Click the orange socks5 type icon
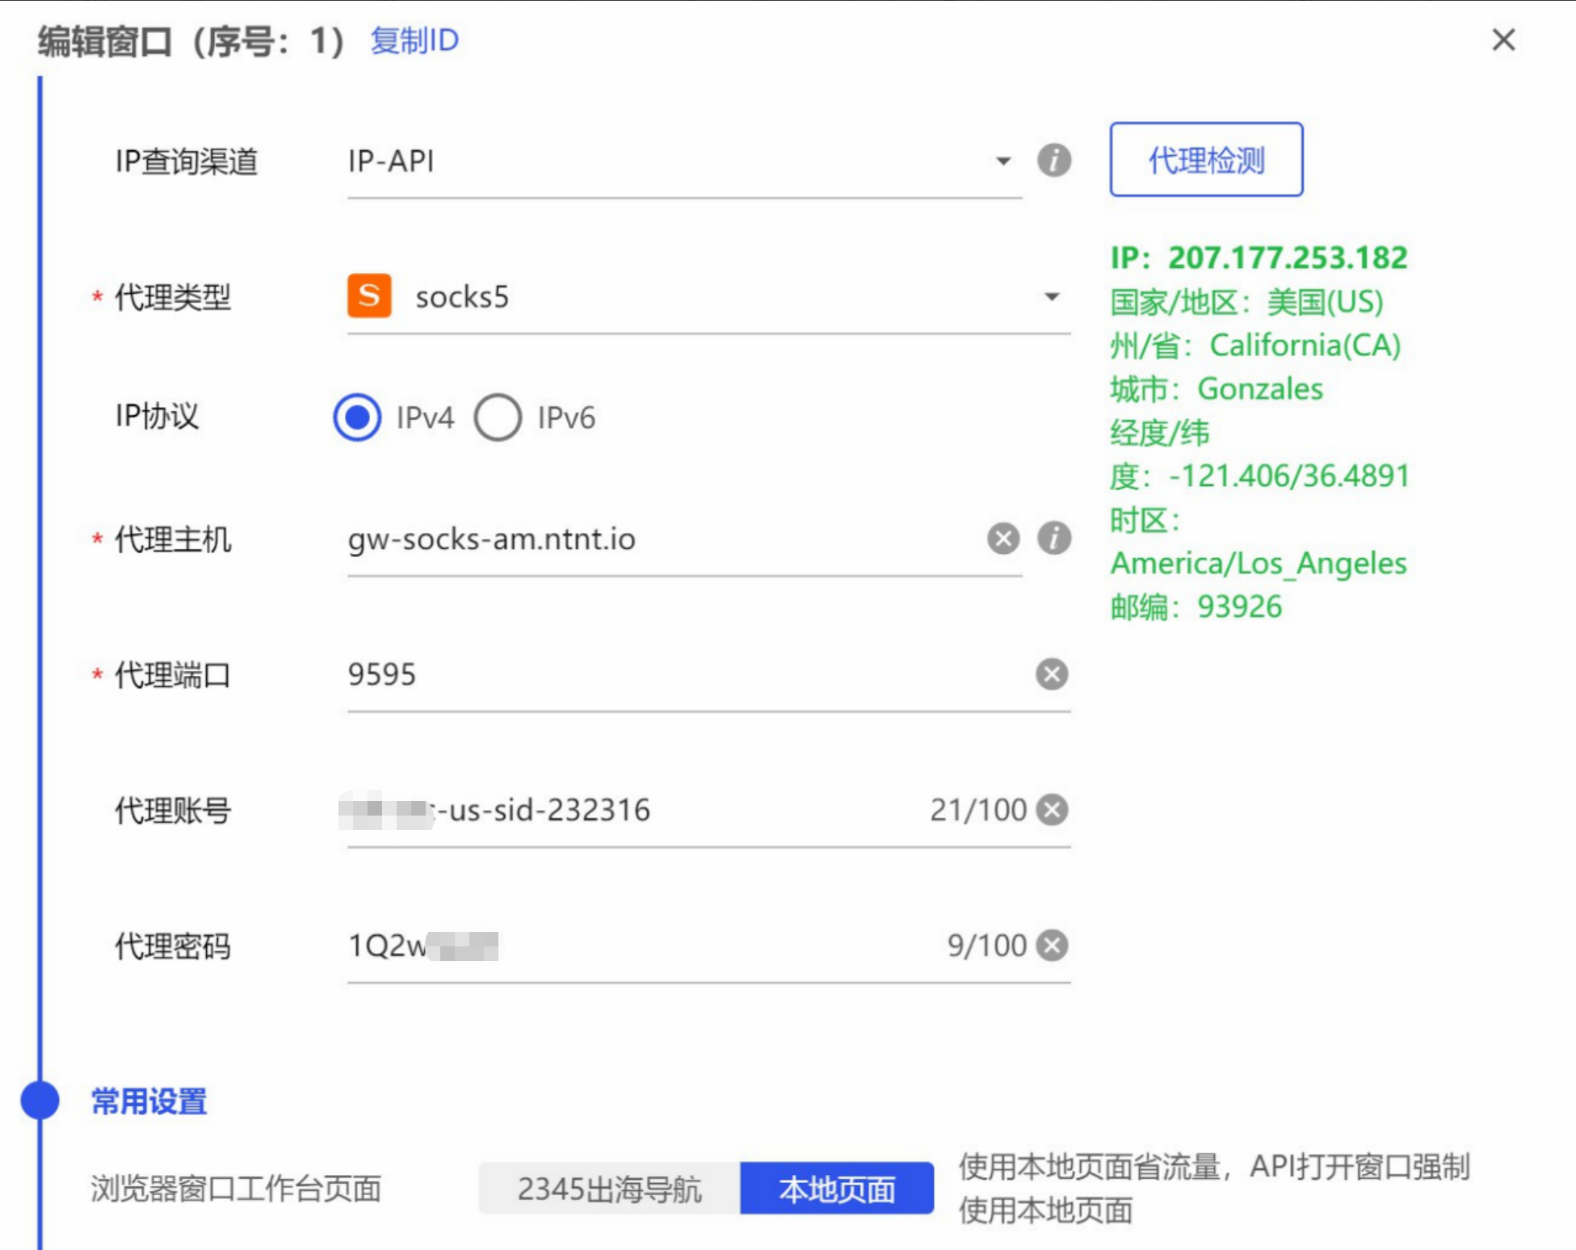Screen dimensions: 1576x1250 (369, 296)
